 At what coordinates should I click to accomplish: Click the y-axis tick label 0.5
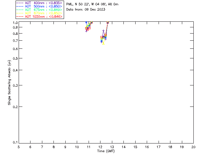point(14,58)
